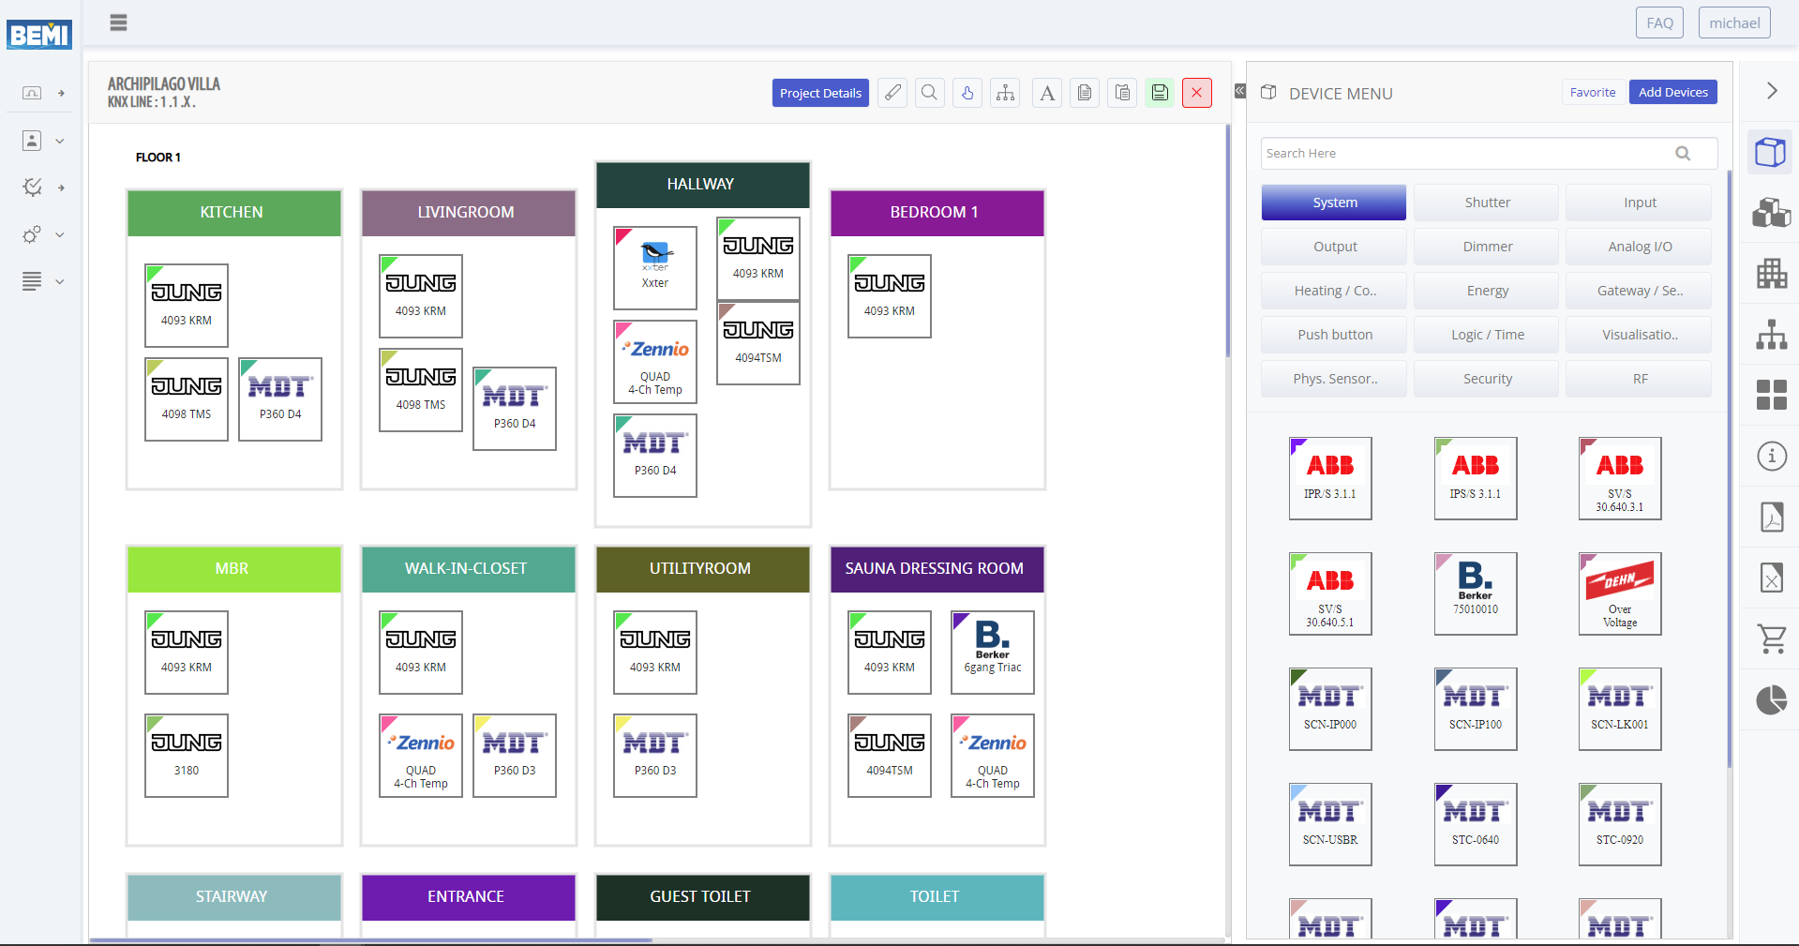This screenshot has width=1799, height=946.
Task: Select the Logic / Time category tab
Action: (1487, 335)
